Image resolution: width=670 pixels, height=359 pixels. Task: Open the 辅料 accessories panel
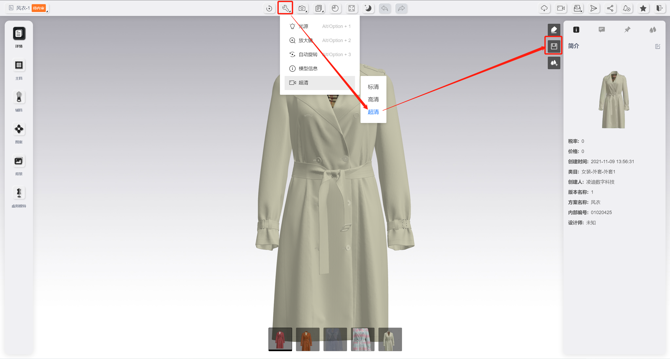[19, 97]
